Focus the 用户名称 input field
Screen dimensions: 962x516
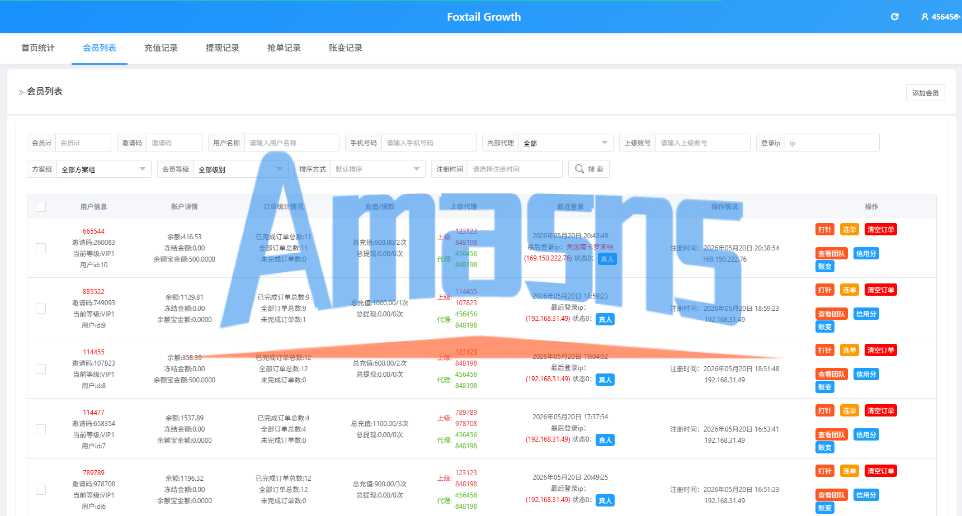click(x=291, y=143)
